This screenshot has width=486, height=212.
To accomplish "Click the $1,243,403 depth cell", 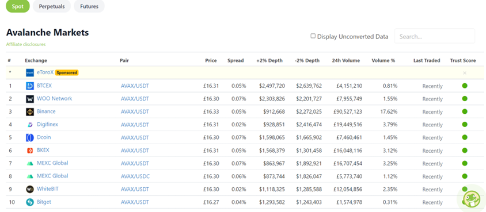I will (x=309, y=202).
